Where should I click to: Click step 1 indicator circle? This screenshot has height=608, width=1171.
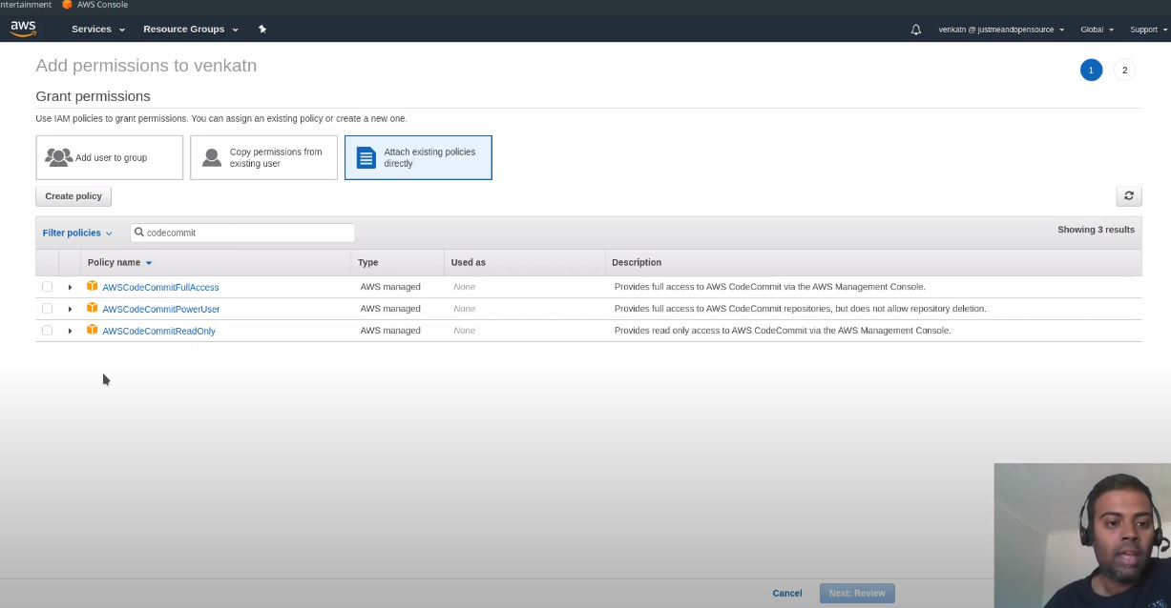[x=1091, y=70]
